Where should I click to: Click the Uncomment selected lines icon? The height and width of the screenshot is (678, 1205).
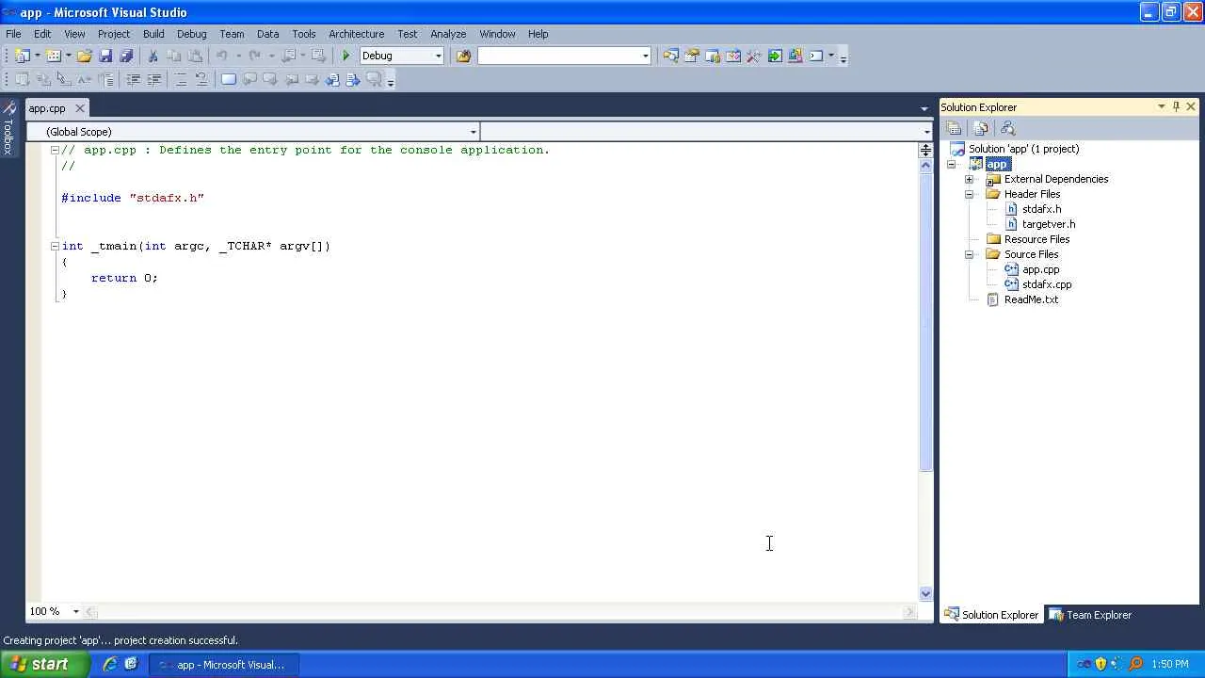pos(201,80)
